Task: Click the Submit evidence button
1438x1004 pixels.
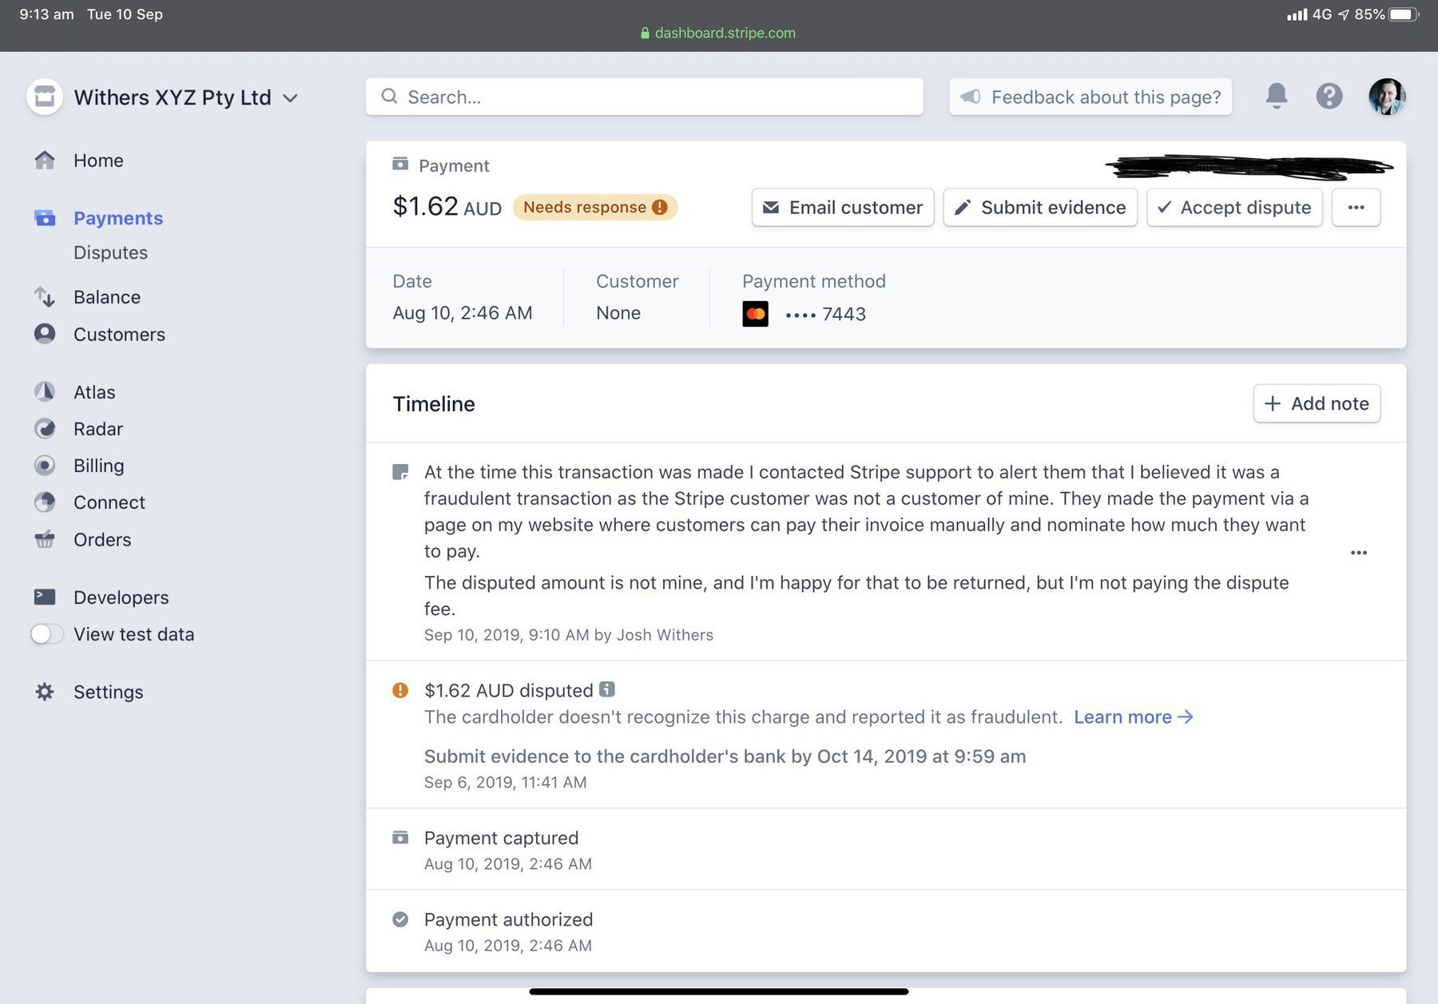Action: tap(1040, 208)
